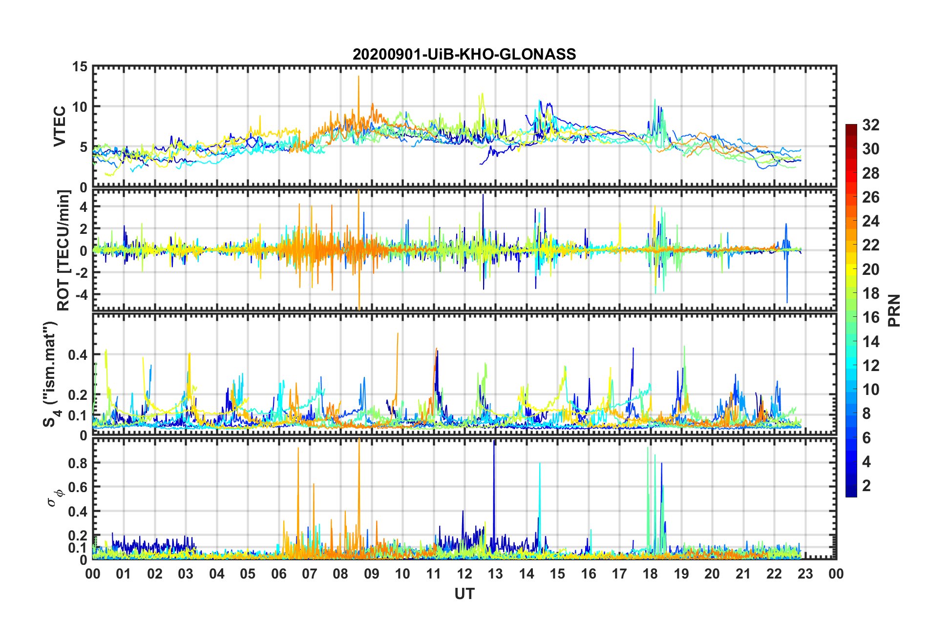Viewport: 929px width, 621px height.
Task: Click colorbar tick label 30
Action: tap(871, 149)
